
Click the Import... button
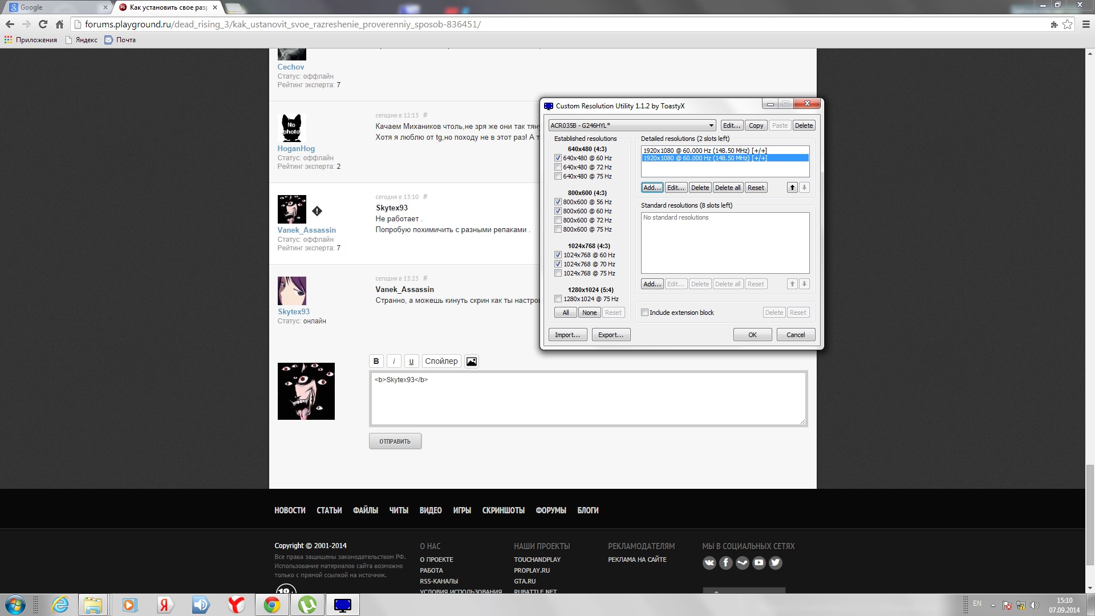(x=567, y=335)
